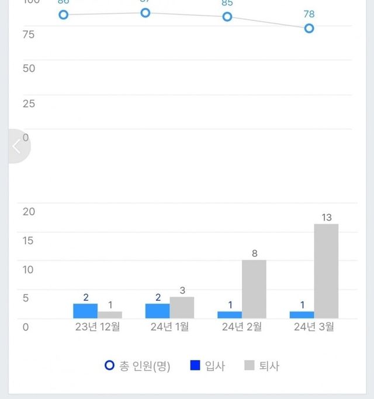The height and width of the screenshot is (399, 374).
Task: Select the line point labeled 78
Action: (x=309, y=28)
